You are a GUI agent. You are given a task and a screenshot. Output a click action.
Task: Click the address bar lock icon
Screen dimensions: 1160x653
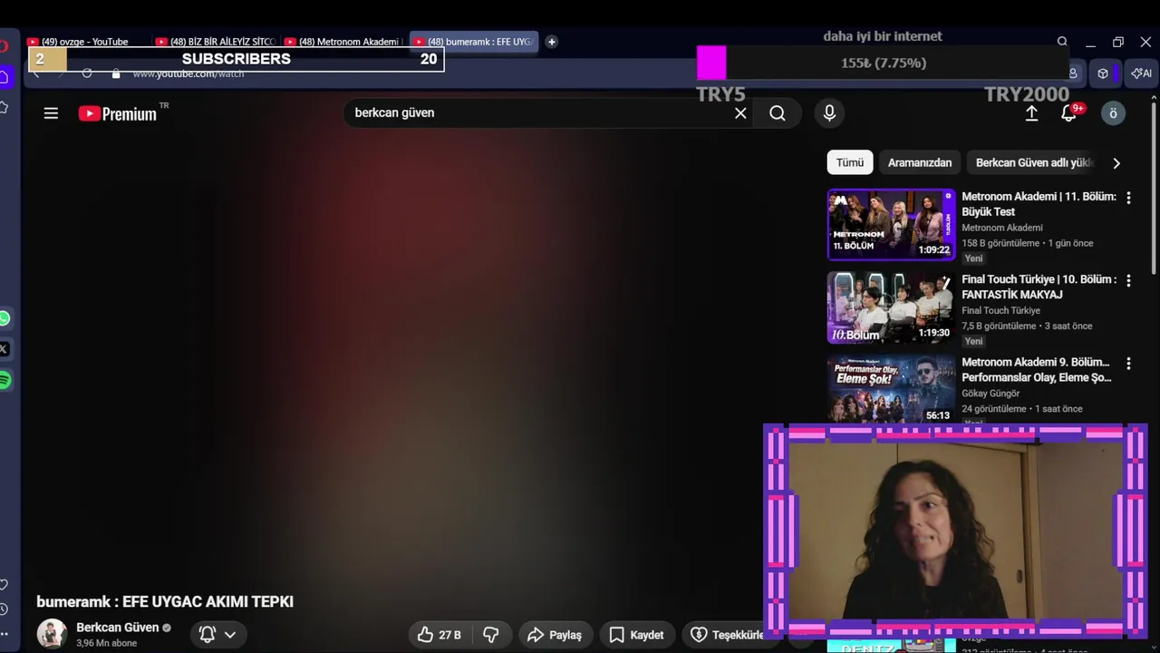coord(116,73)
